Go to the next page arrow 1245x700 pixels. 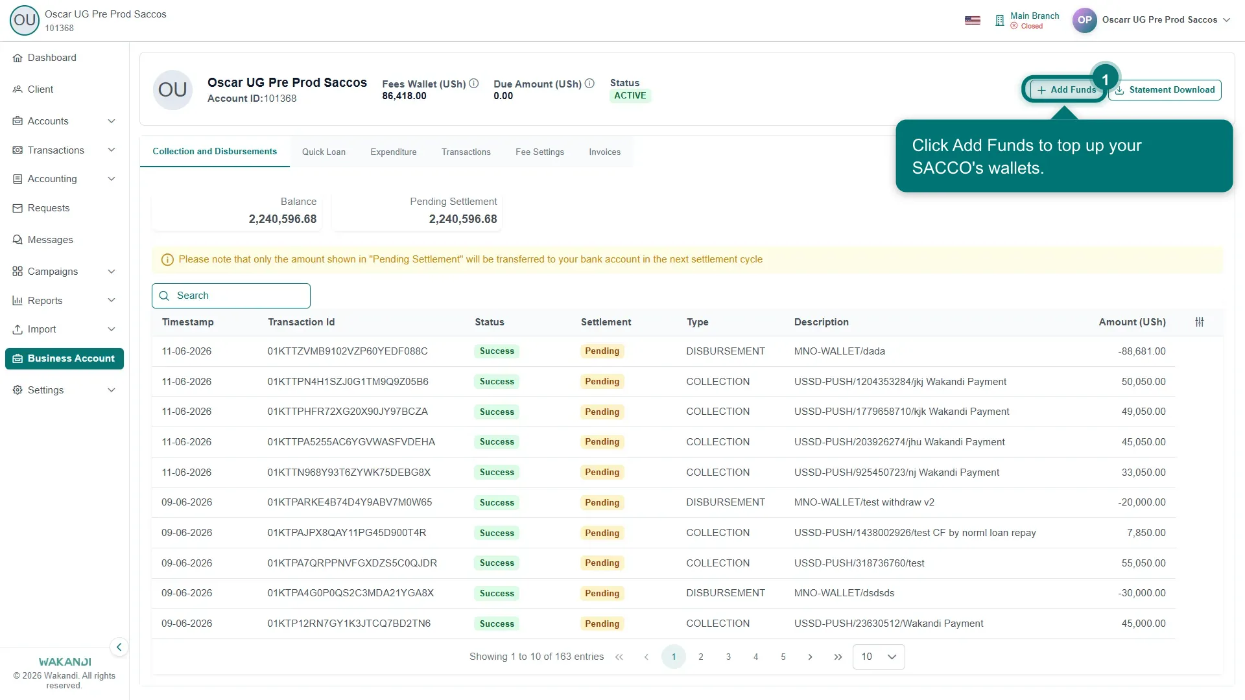pos(810,657)
